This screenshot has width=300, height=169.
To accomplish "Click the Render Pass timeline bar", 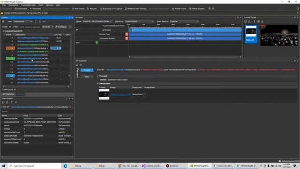I will point(185,34).
